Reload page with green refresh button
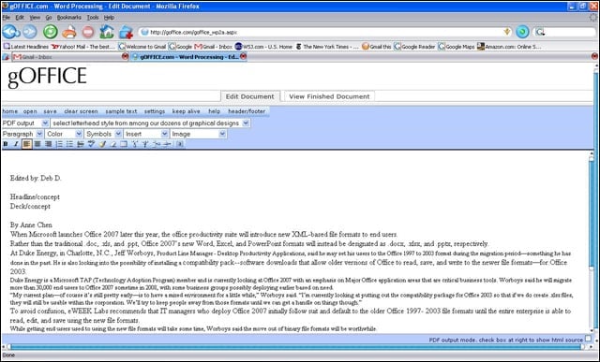 (50, 32)
